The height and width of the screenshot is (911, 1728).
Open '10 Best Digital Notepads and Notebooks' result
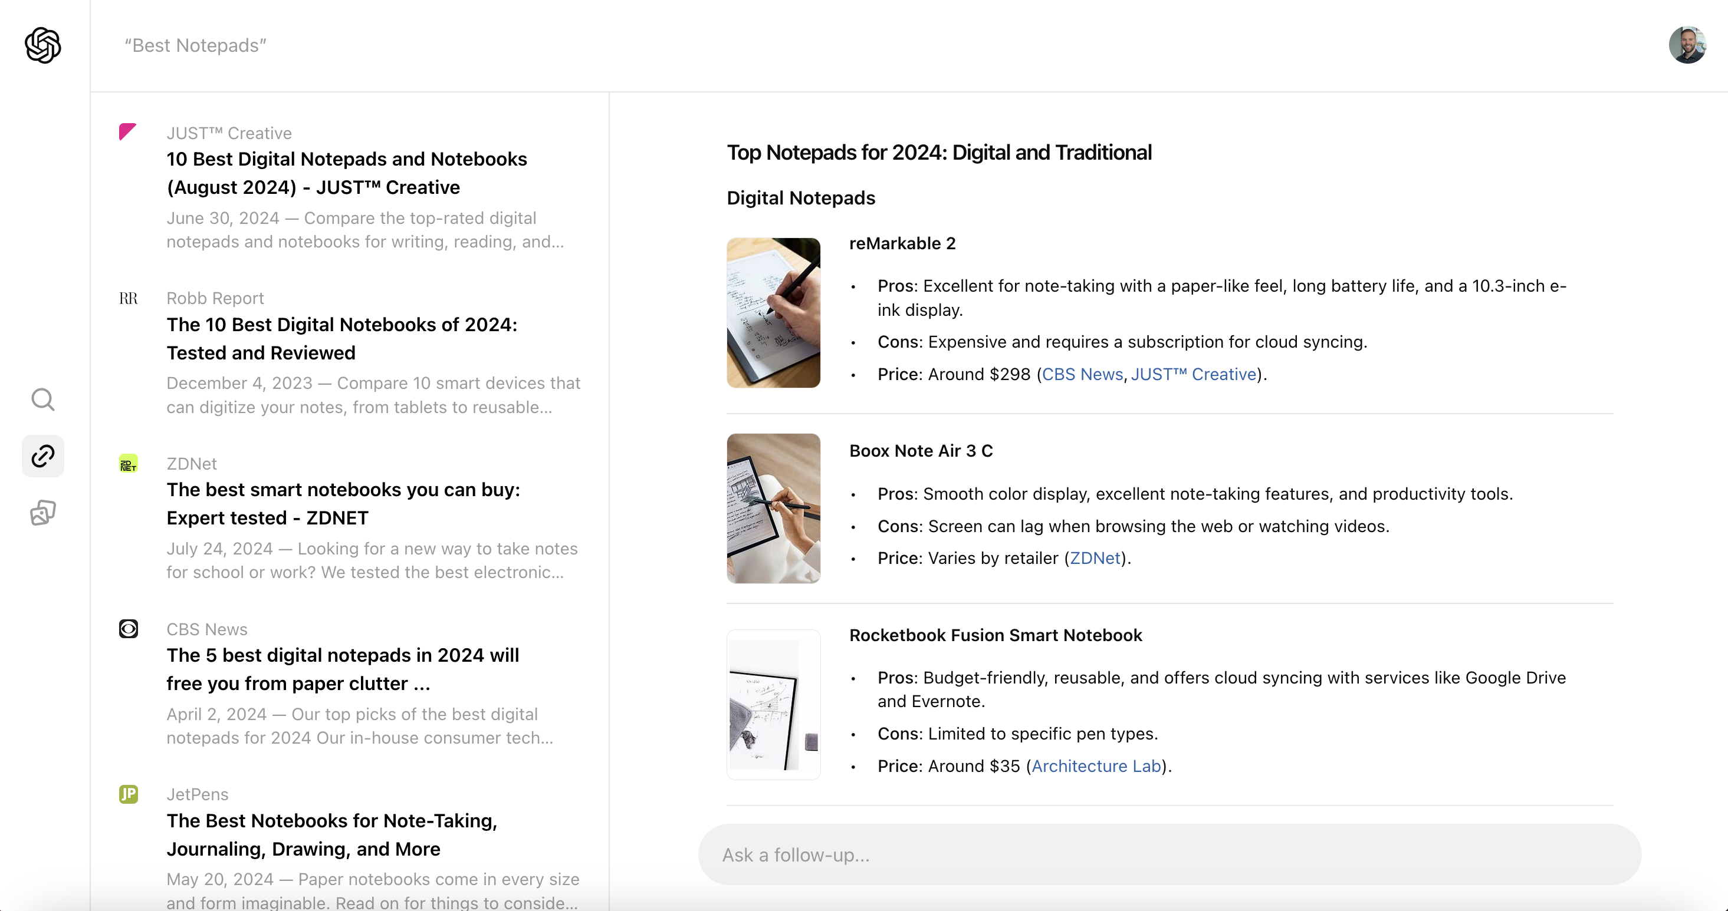point(347,173)
